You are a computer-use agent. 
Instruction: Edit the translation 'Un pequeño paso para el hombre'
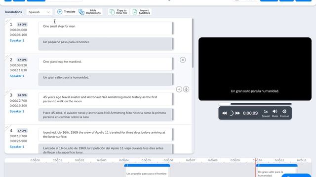click(106, 44)
